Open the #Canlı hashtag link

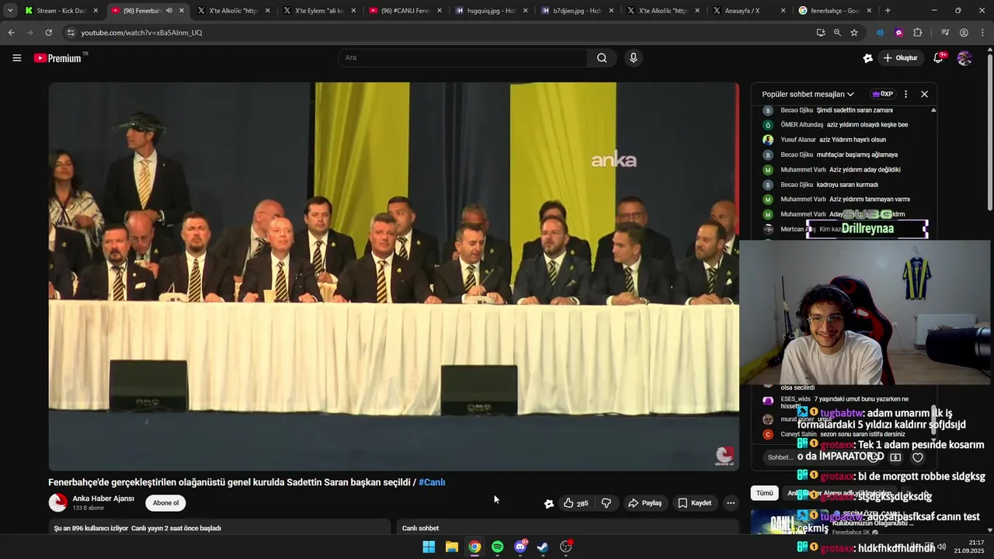432,482
